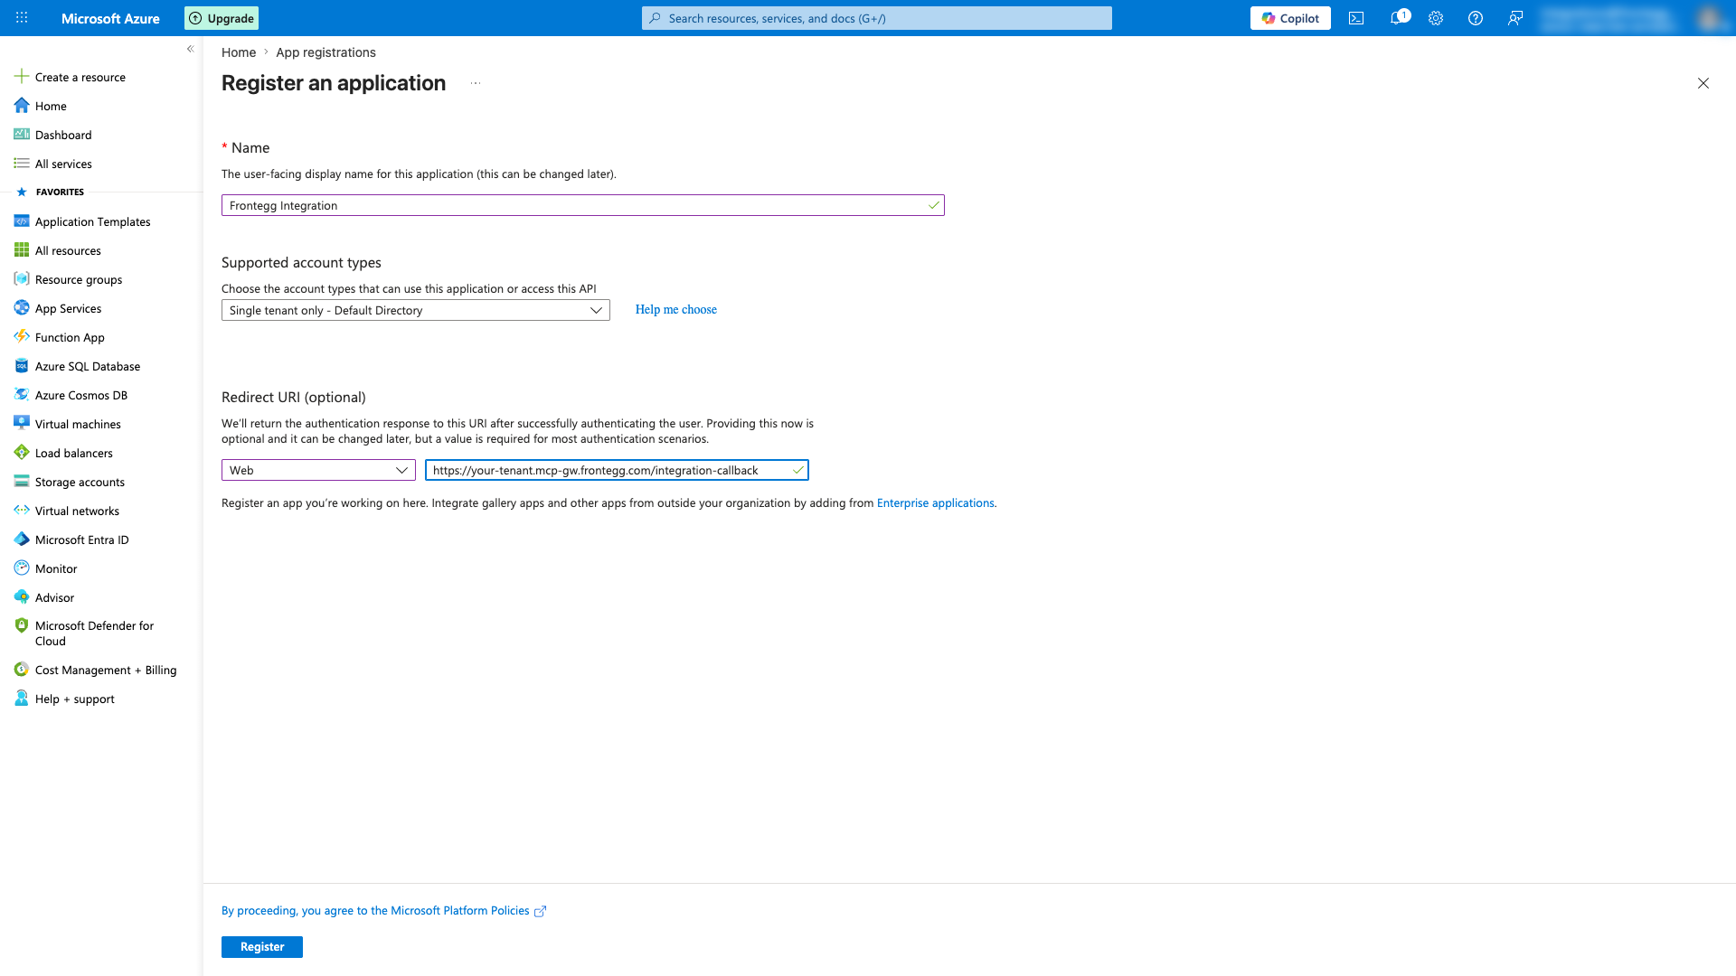1736x976 pixels.
Task: Click the Home house icon in sidebar
Action: pos(22,106)
